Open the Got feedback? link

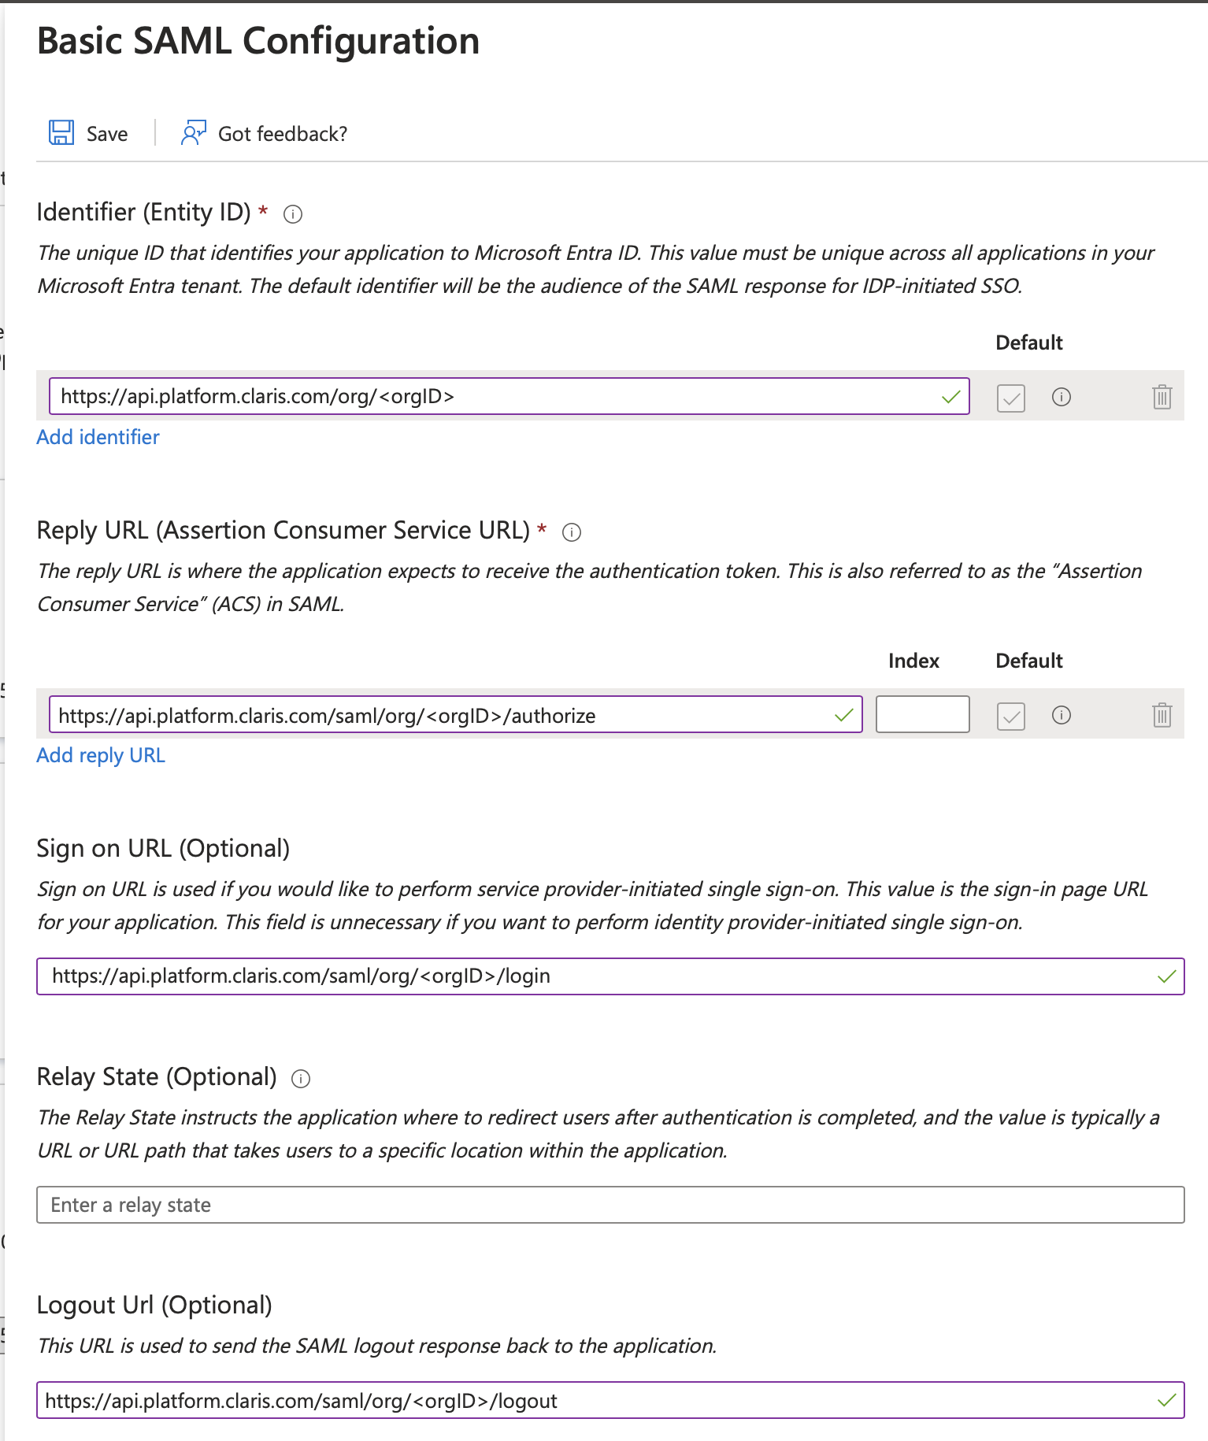(x=282, y=134)
